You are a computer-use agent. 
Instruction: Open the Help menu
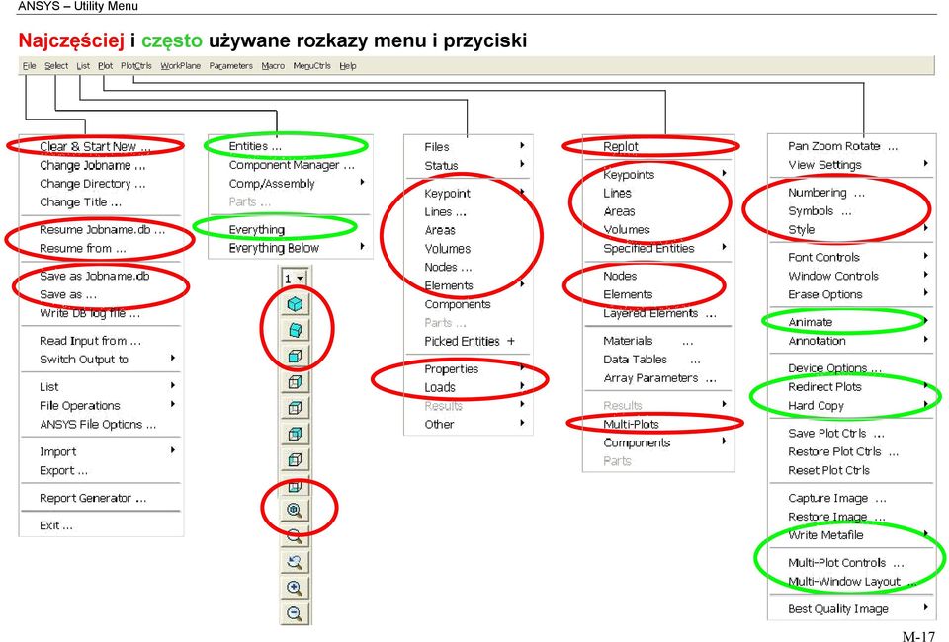point(347,66)
